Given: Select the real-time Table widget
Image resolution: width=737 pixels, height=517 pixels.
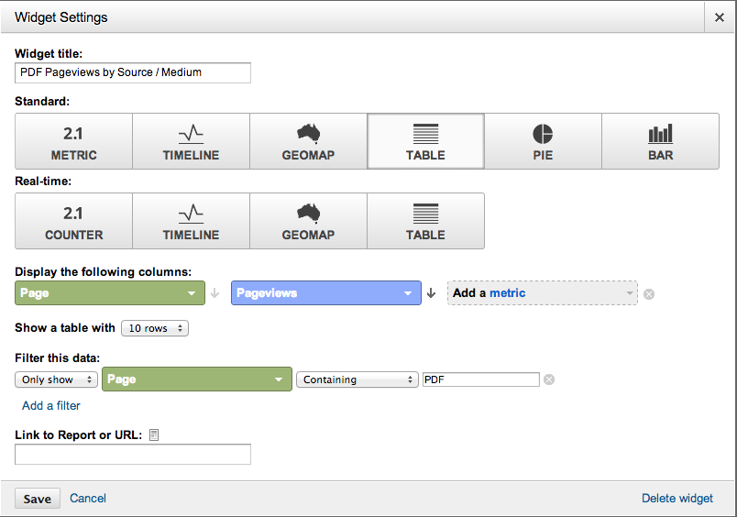Looking at the screenshot, I should tap(425, 221).
